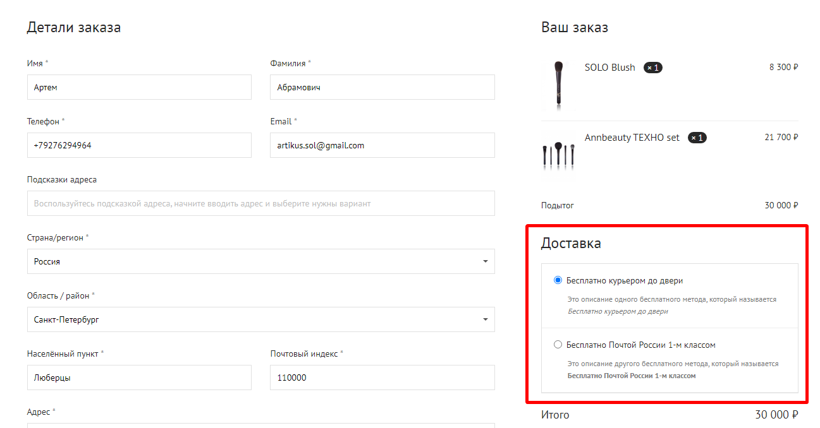
Task: Click the 21 700 ₽ price
Action: (781, 137)
